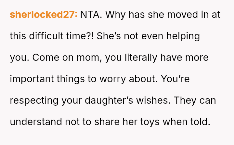Click on the word "respecting"
Image resolution: width=234 pixels, height=145 pixels.
(x=34, y=100)
